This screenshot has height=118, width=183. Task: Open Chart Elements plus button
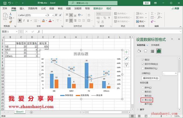coord(126,52)
